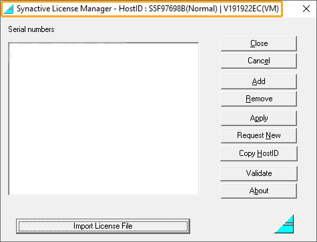Import a license file

tap(103, 226)
